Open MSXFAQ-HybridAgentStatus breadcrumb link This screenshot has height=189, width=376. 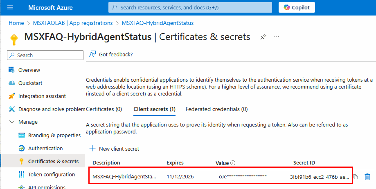click(x=158, y=23)
